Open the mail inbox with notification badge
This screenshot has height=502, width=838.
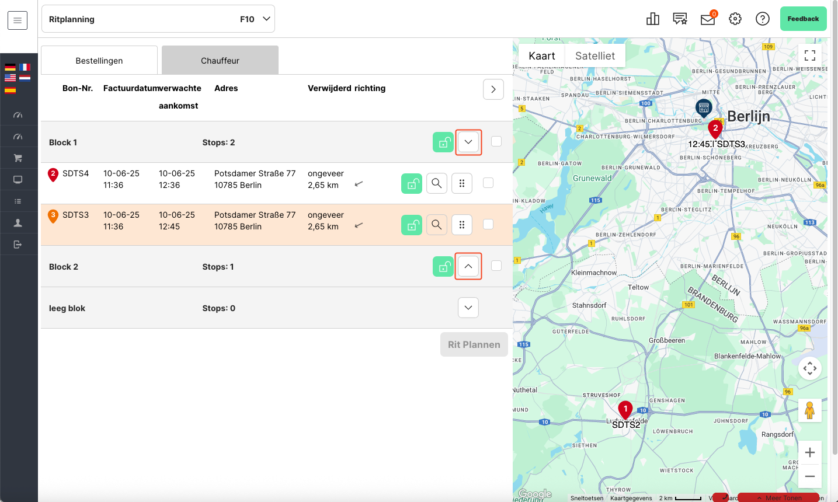coord(708,19)
